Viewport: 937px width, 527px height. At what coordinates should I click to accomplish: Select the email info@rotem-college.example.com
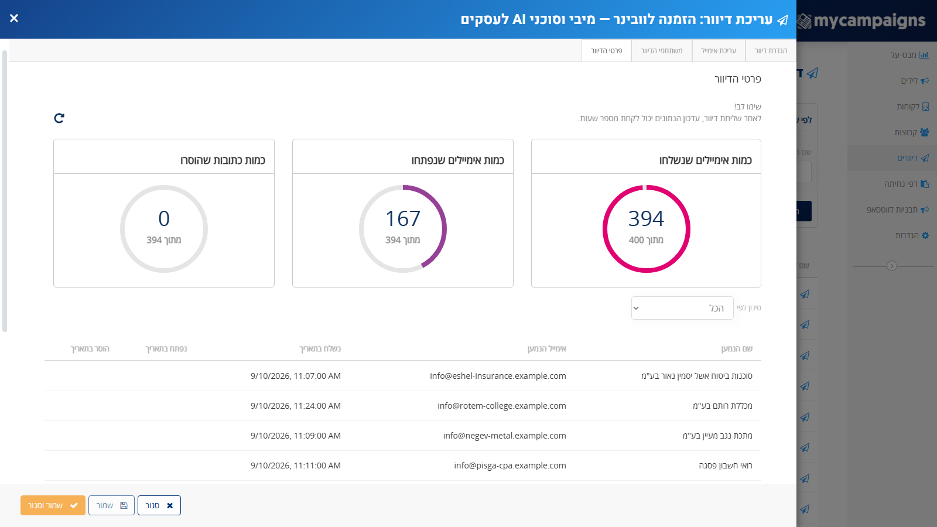(502, 406)
